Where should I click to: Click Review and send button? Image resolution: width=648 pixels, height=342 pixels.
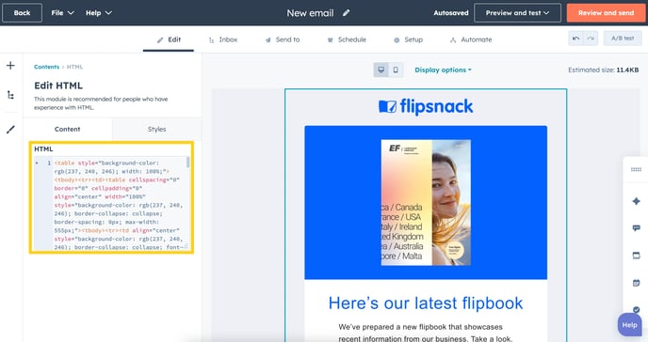pyautogui.click(x=606, y=13)
